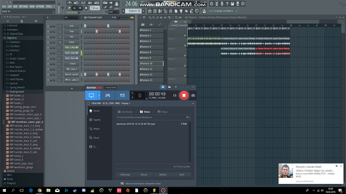This screenshot has width=346, height=194.
Task: Click the tempo 130.000 field
Action: click(x=95, y=8)
